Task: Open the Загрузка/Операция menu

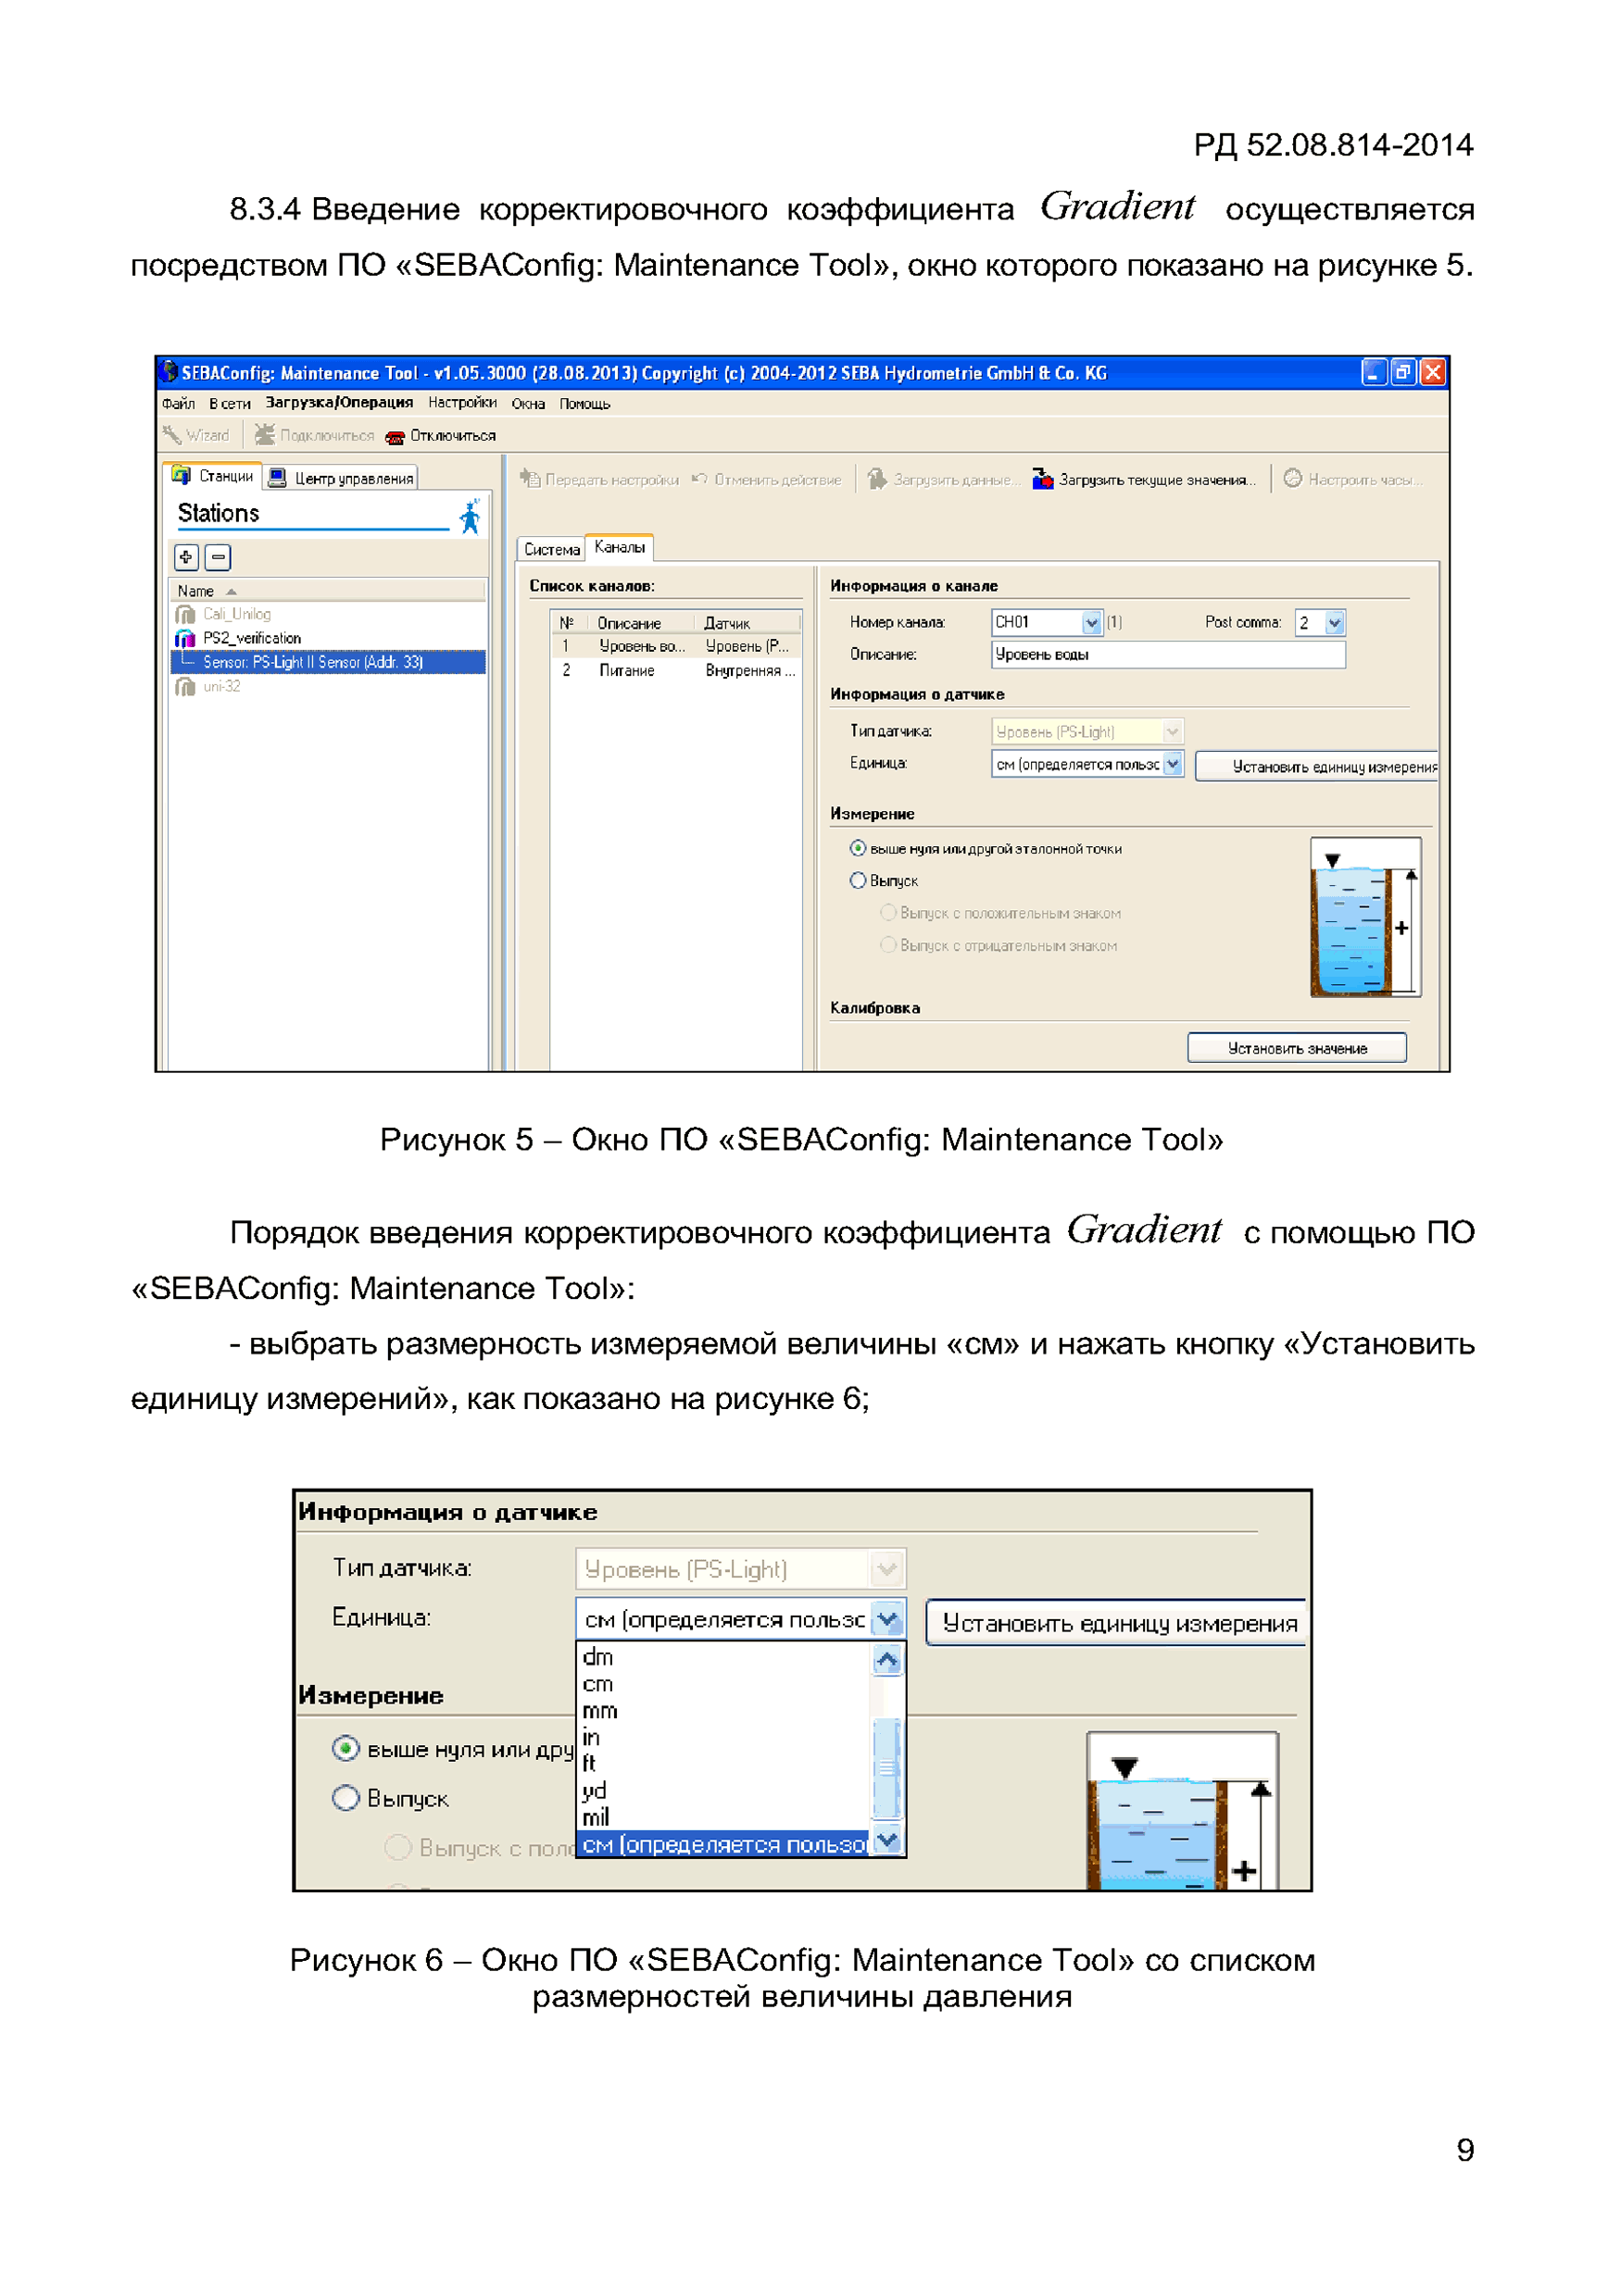Action: tap(339, 403)
